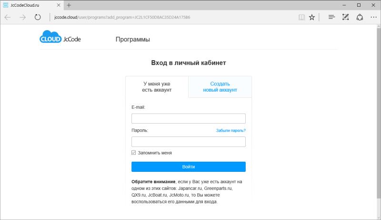Open the Hub lines icon
381x220 pixels.
(x=331, y=17)
